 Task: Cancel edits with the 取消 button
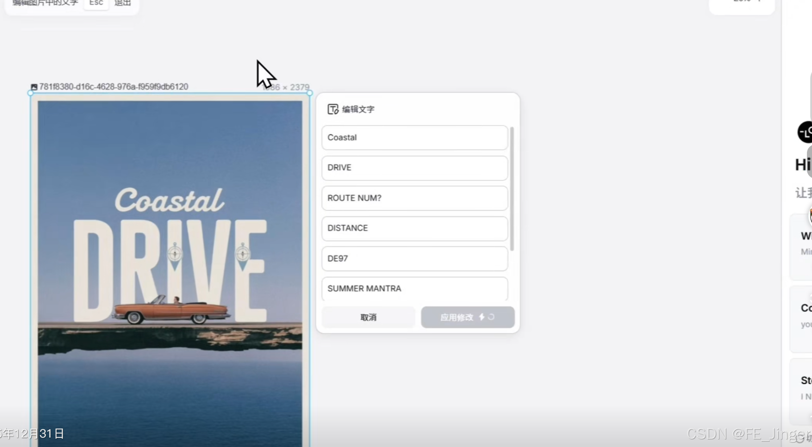[368, 317]
